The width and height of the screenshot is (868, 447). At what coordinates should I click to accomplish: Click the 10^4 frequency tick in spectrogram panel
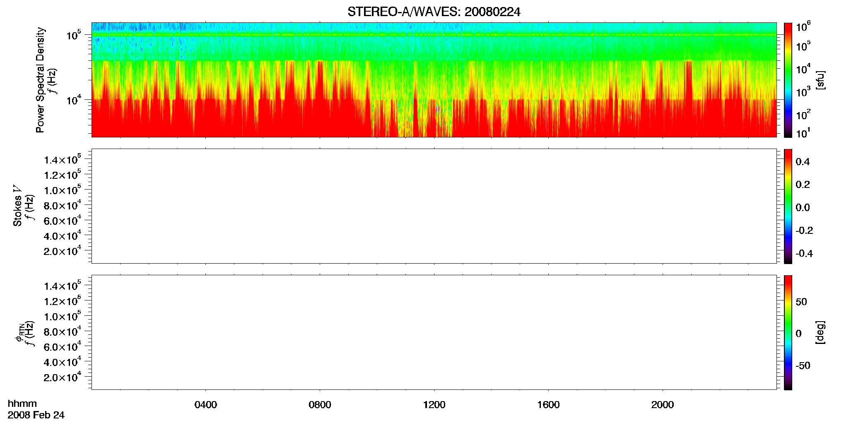[x=74, y=99]
